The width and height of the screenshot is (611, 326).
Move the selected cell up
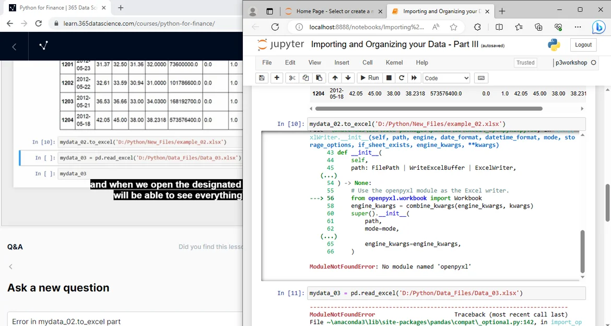point(335,78)
